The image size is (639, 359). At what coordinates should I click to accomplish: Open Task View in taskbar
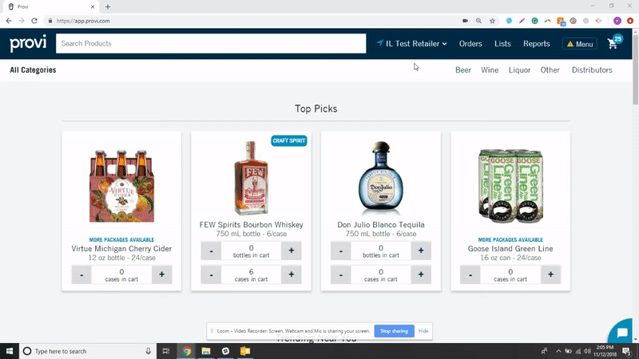[166, 351]
